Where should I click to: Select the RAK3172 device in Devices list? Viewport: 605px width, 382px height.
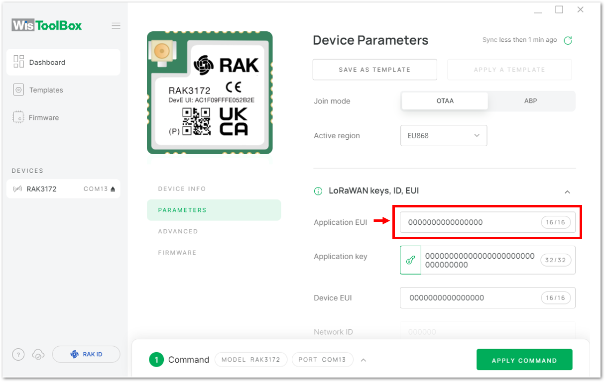[x=63, y=189]
